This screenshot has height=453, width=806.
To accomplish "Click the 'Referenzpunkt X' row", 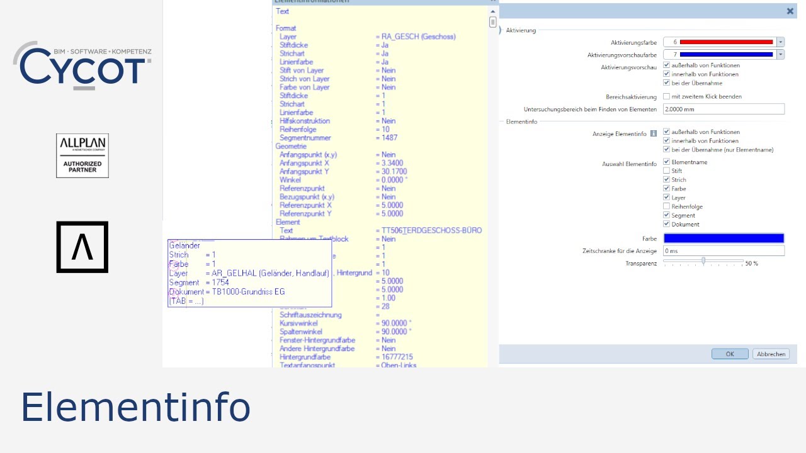I will (341, 205).
